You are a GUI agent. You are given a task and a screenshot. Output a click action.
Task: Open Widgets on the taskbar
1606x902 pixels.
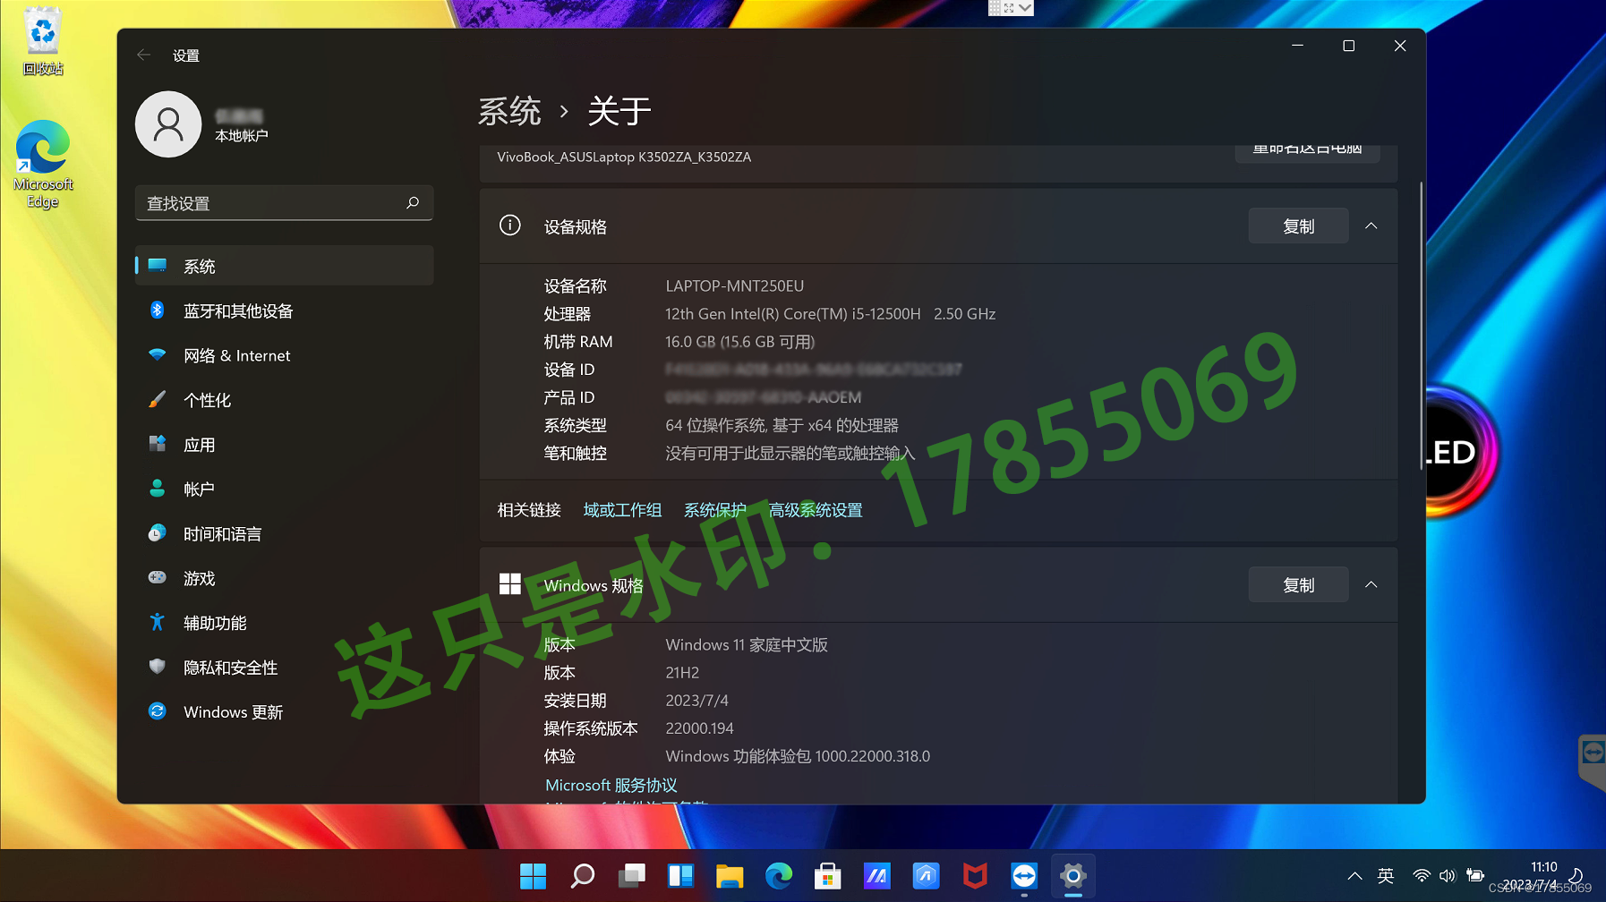(x=680, y=876)
